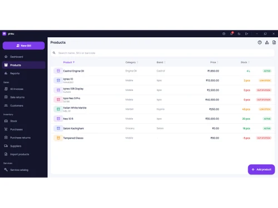This screenshot has height=208, width=278.
Task: Click the Tempered Glass orange product icon
Action: click(58, 138)
